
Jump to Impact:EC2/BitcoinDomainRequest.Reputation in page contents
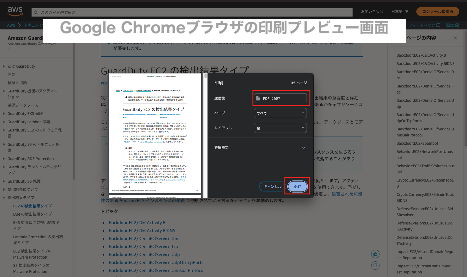pyautogui.click(x=424, y=269)
